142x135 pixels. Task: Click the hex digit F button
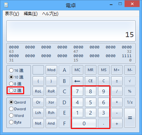coord(64,123)
